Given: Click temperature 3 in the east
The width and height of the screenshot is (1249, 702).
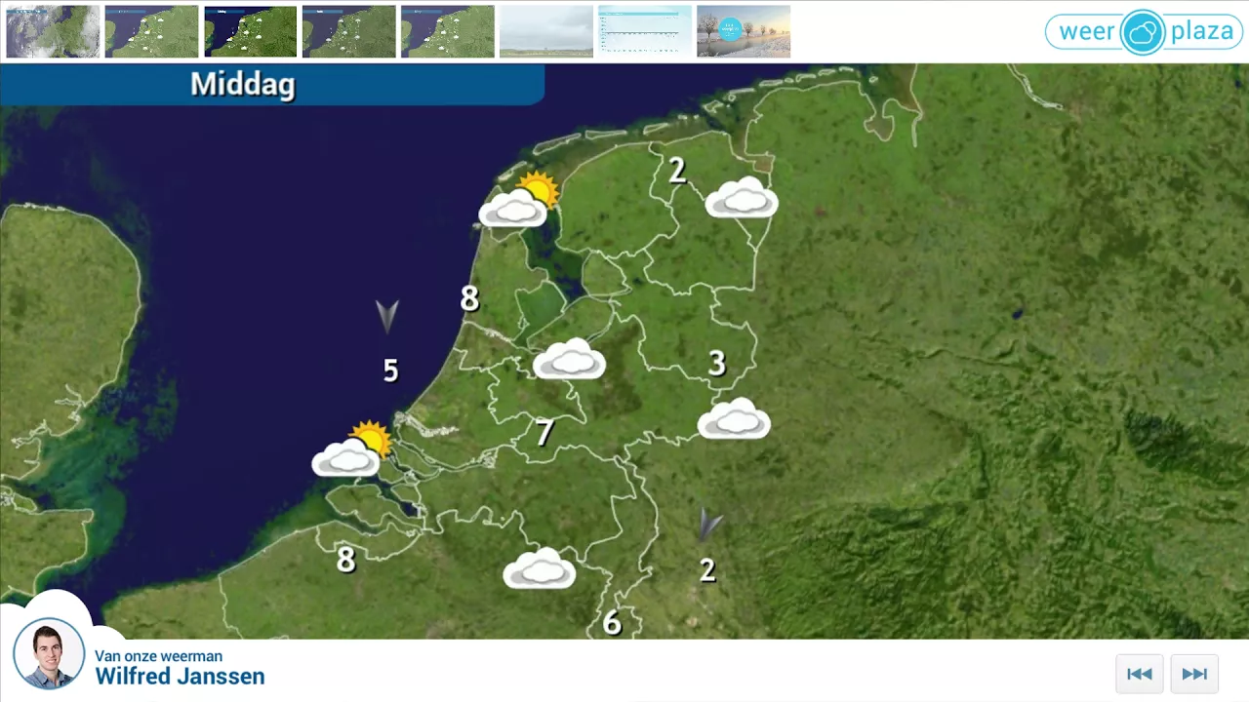Looking at the screenshot, I should [x=717, y=365].
